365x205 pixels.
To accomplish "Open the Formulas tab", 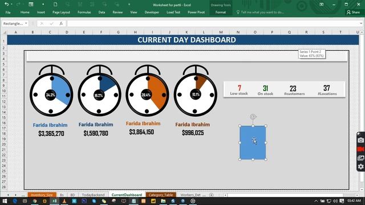I will (x=84, y=13).
